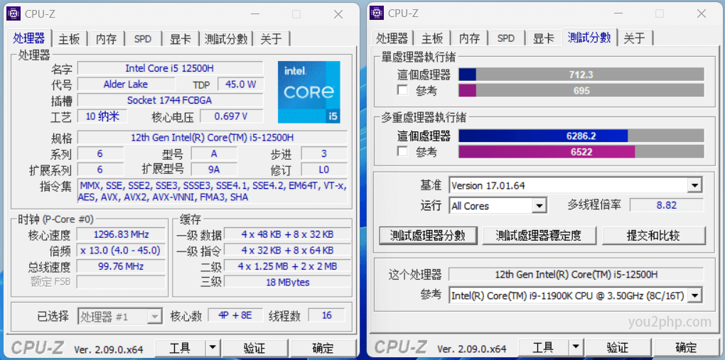The image size is (725, 360).
Task: Click 确定 button in left window
Action: tap(323, 347)
